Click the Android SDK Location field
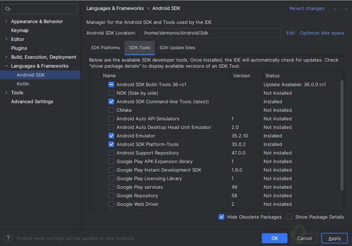 click(x=210, y=33)
